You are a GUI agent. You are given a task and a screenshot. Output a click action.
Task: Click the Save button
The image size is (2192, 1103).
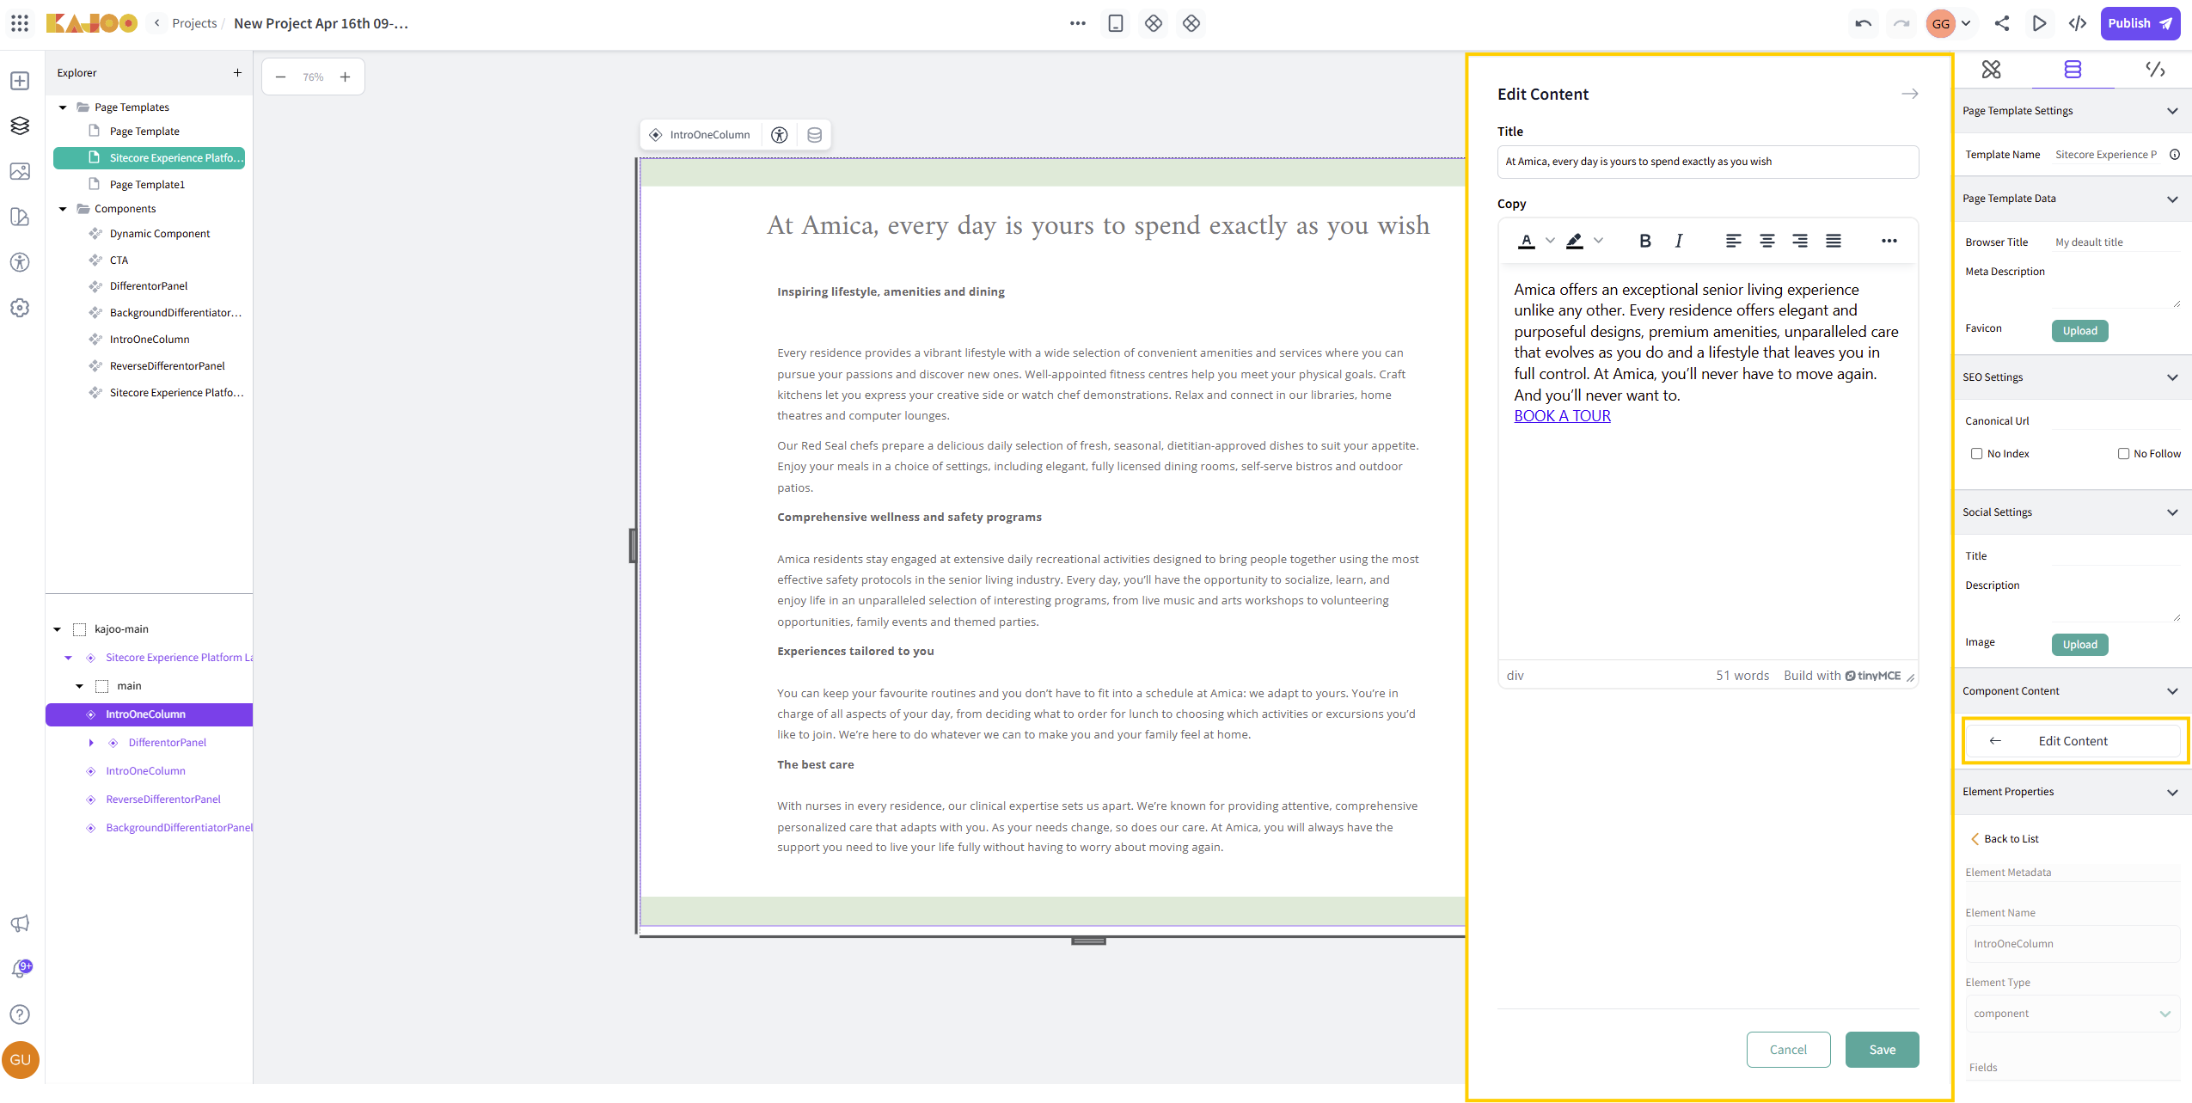pyautogui.click(x=1882, y=1050)
